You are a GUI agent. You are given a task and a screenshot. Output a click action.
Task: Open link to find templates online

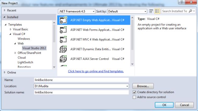[x=96, y=71]
